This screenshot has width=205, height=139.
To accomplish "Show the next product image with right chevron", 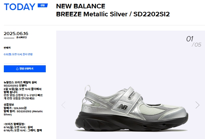I will (x=197, y=105).
